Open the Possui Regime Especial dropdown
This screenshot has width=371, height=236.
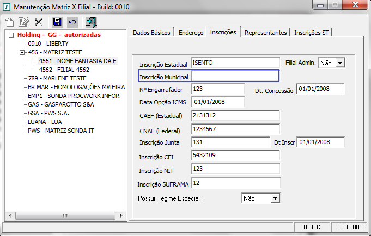pyautogui.click(x=275, y=198)
